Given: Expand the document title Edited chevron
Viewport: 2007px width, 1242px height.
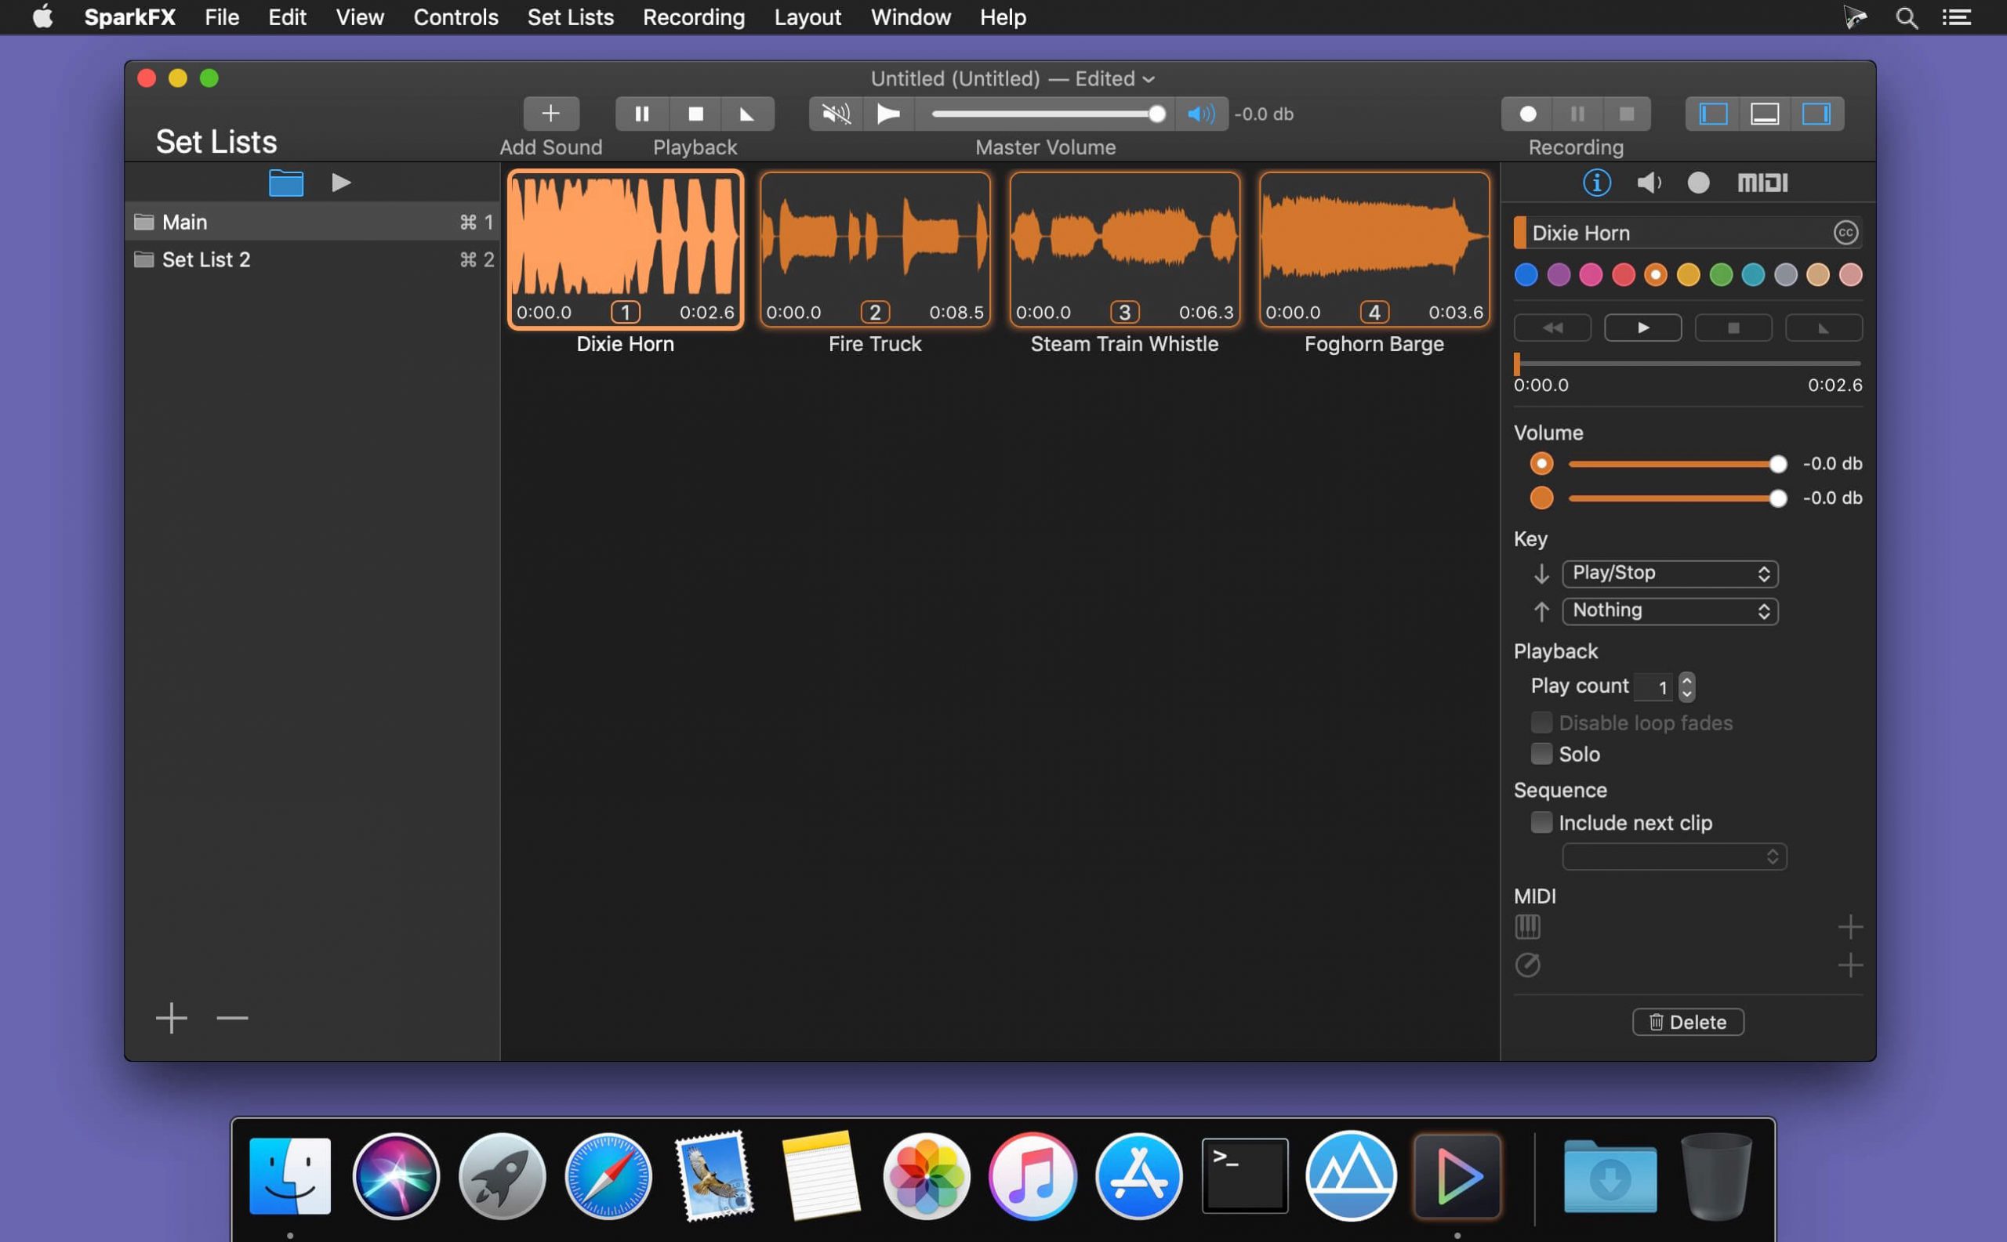Looking at the screenshot, I should (1149, 80).
